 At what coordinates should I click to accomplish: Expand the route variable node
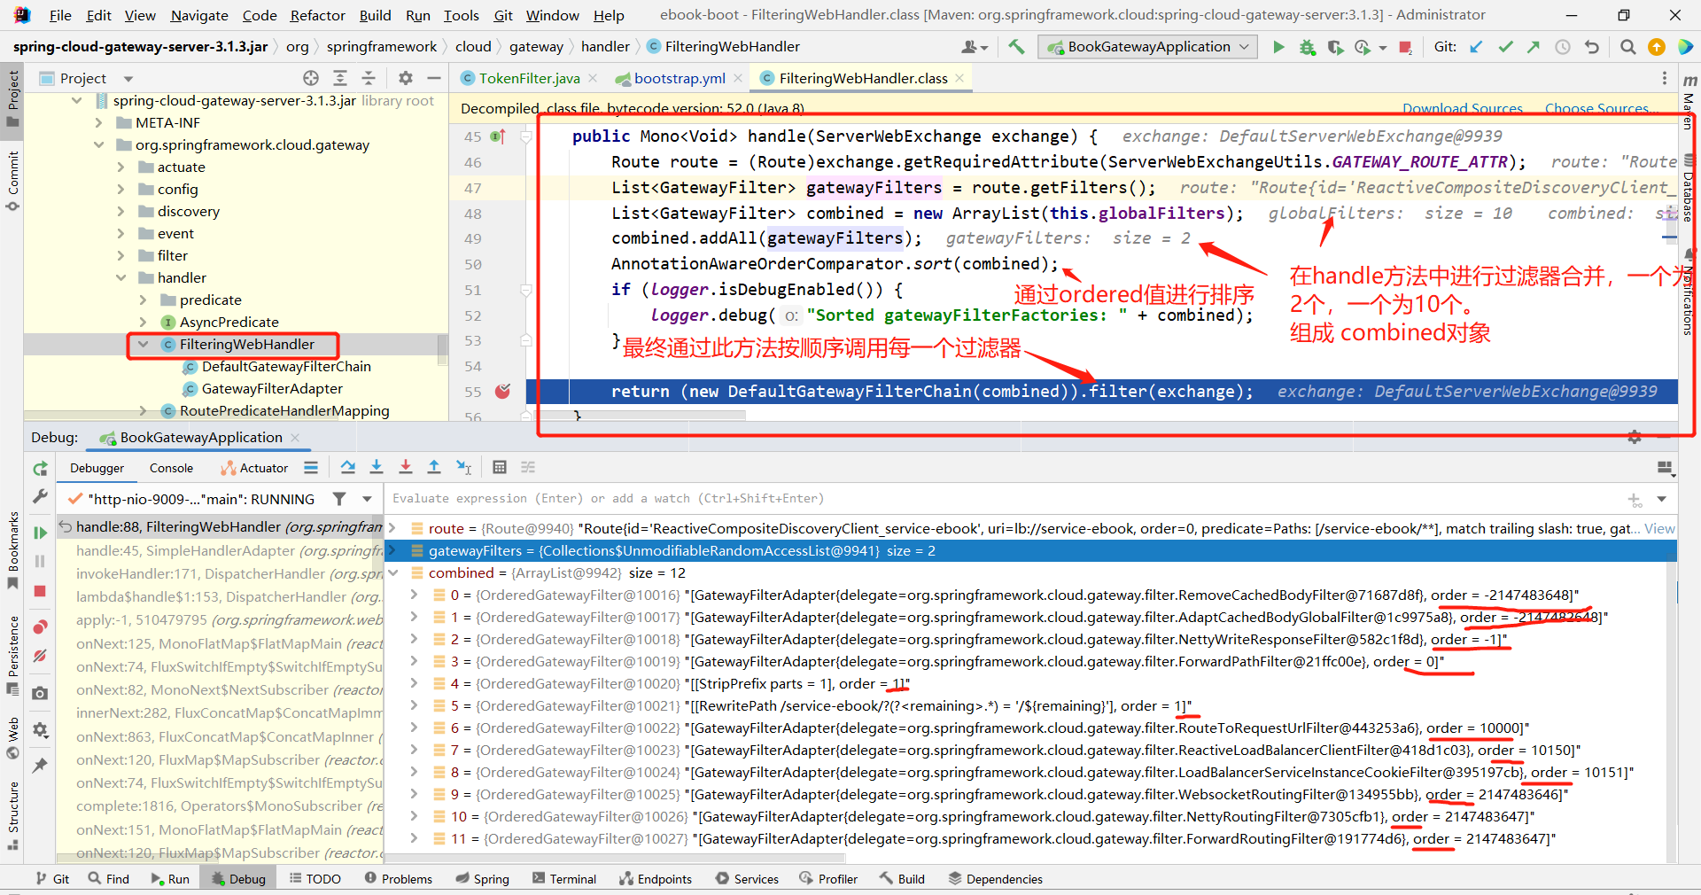392,528
